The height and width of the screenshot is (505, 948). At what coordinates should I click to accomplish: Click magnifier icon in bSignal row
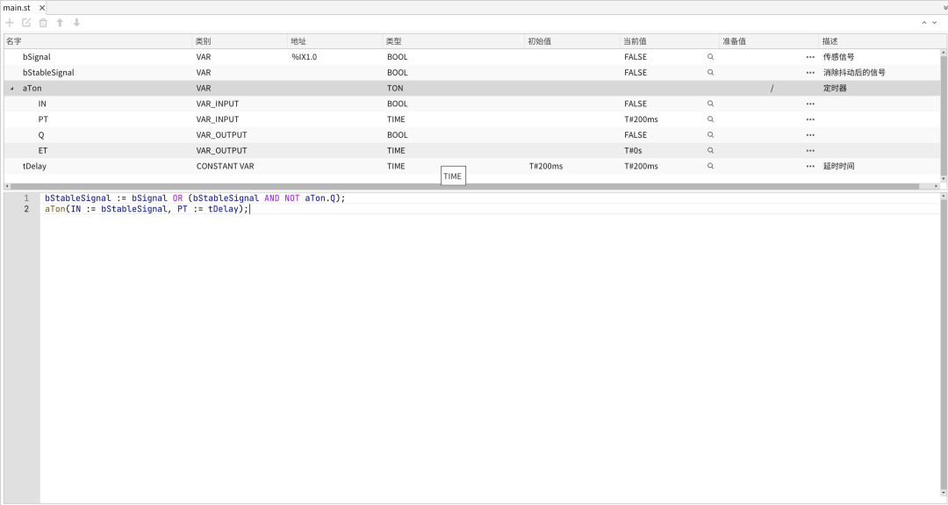pos(710,57)
